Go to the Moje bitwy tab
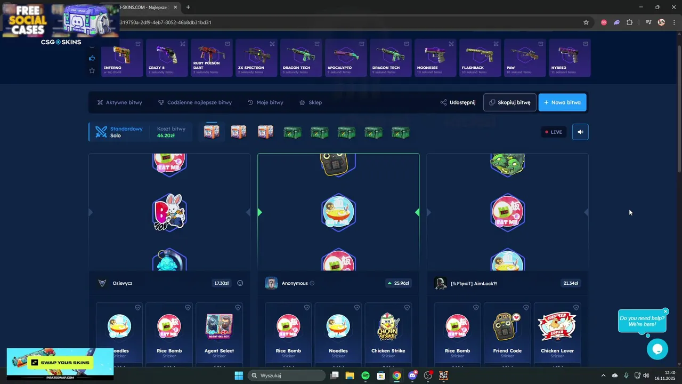The image size is (682, 384). tap(265, 102)
